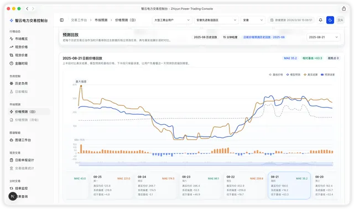The width and height of the screenshot is (354, 209).
Task: Click the MAE 35.2 badge in chart header
Action: [x=290, y=58]
